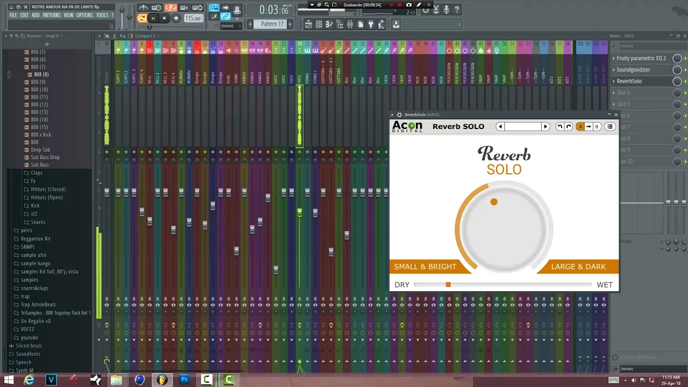Open the playlist view icon
Viewport: 688px width, 387px height.
(308, 24)
